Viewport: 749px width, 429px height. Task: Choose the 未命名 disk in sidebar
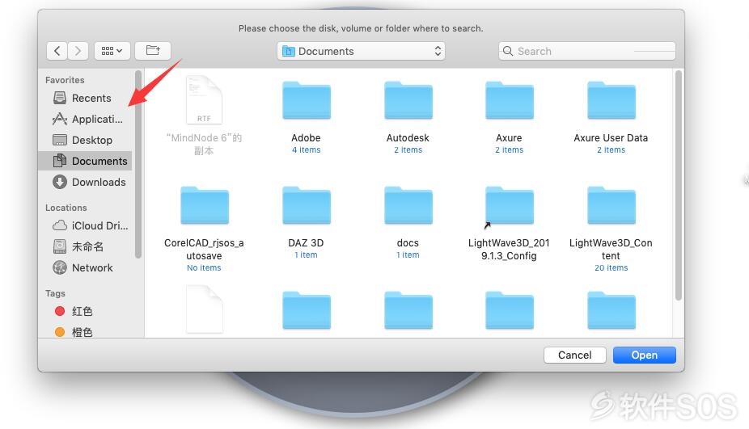(85, 246)
